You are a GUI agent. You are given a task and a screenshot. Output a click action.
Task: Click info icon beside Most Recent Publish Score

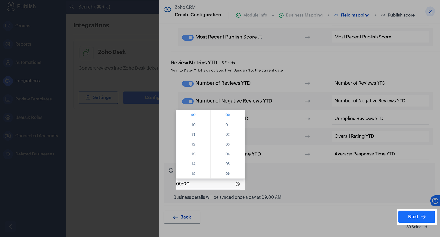tap(260, 37)
